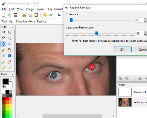Screen dimensions: 147x118
Task: Open the Layers menu
Action: (x=41, y=9)
